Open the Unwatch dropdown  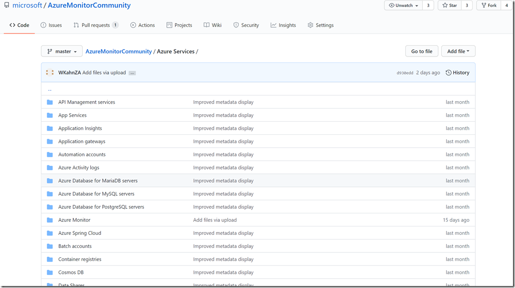click(403, 5)
